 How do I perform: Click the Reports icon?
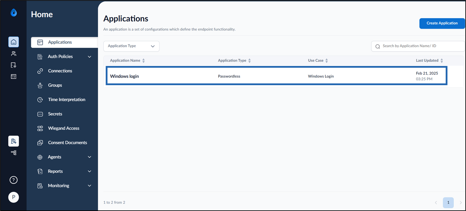40,171
